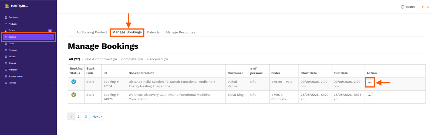432x135 pixels.
Task: Click customer name Shiva Singh
Action: click(237, 95)
